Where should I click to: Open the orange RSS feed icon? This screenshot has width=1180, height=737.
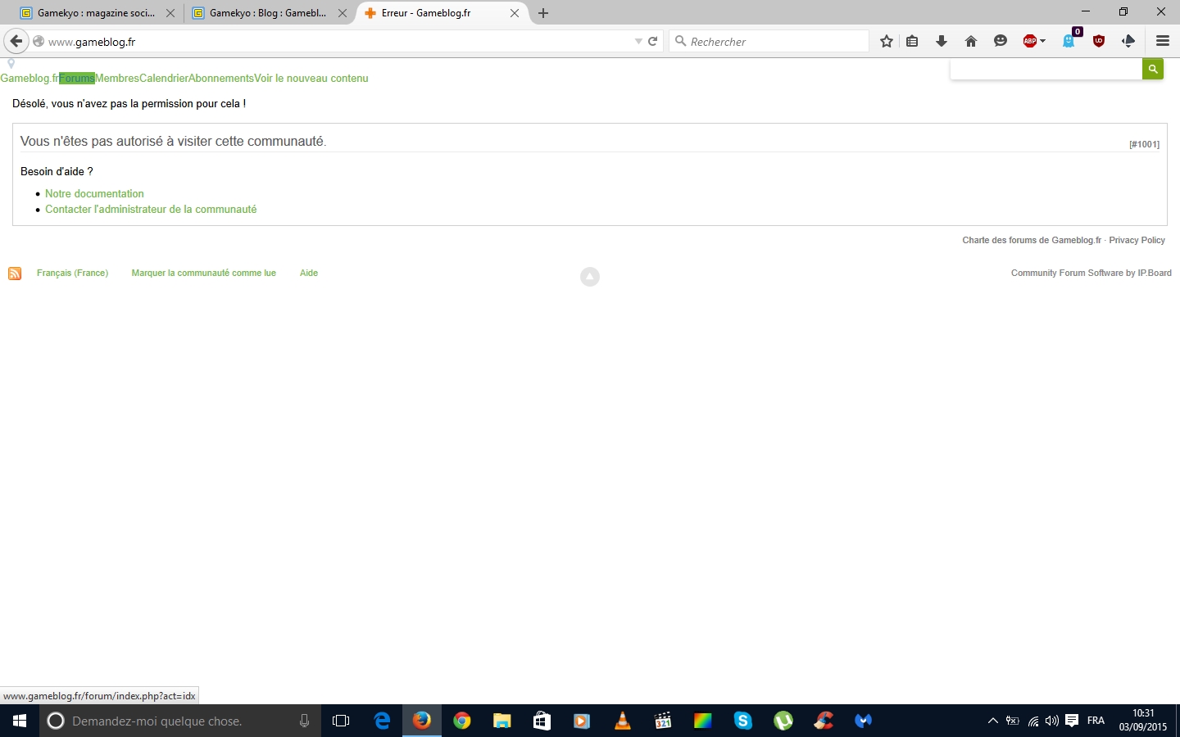15,274
